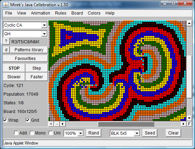Disable the Wrap checkbox

[x=5, y=120]
